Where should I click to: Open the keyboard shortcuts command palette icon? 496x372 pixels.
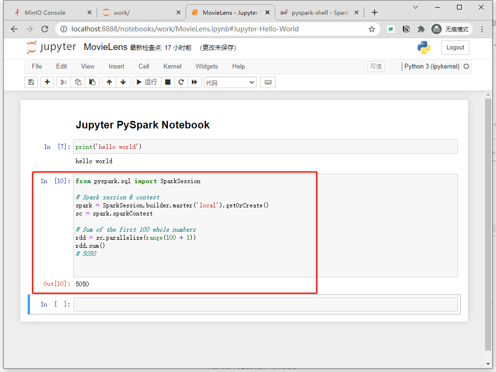click(268, 82)
